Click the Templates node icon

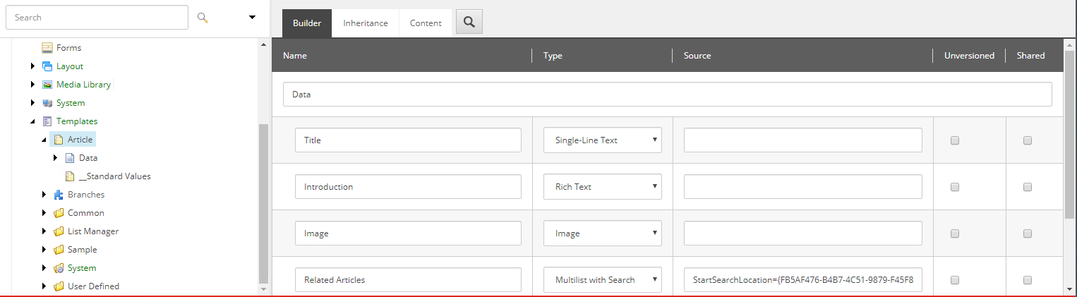47,121
